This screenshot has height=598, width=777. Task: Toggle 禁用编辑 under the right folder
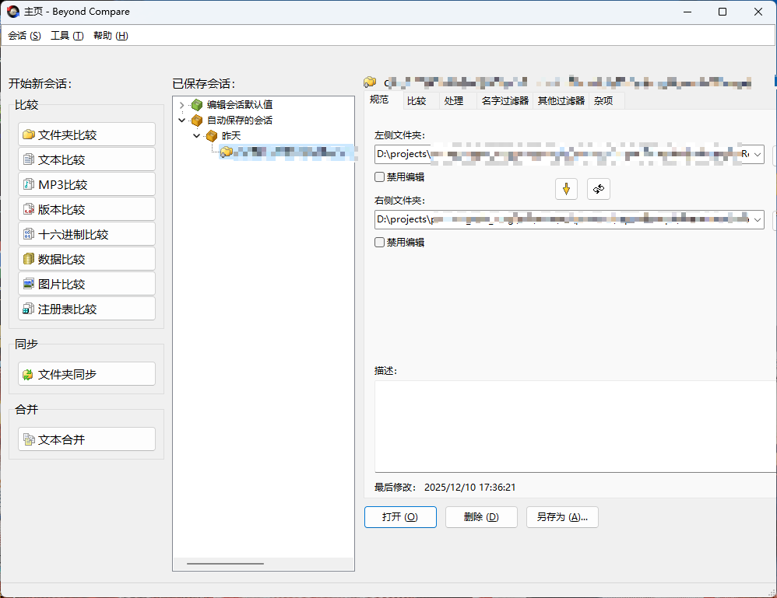380,242
